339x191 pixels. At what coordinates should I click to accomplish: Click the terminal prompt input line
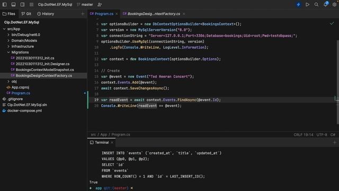[x=213, y=188]
